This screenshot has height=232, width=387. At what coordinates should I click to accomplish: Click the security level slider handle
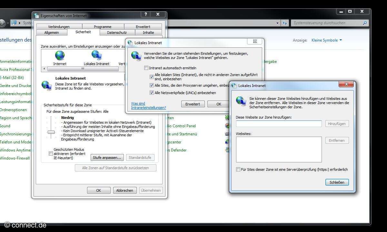(x=51, y=132)
